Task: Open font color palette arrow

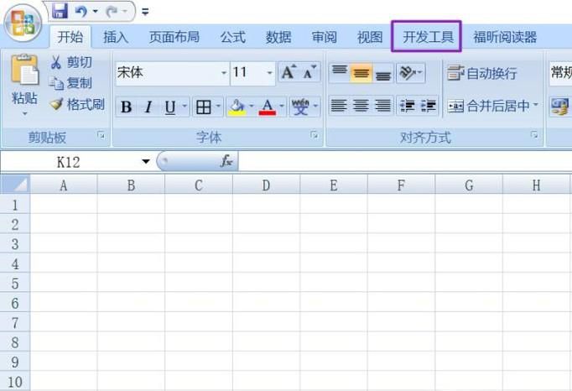Action: point(282,107)
